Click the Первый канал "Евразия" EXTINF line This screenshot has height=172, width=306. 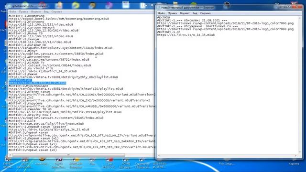point(38,127)
